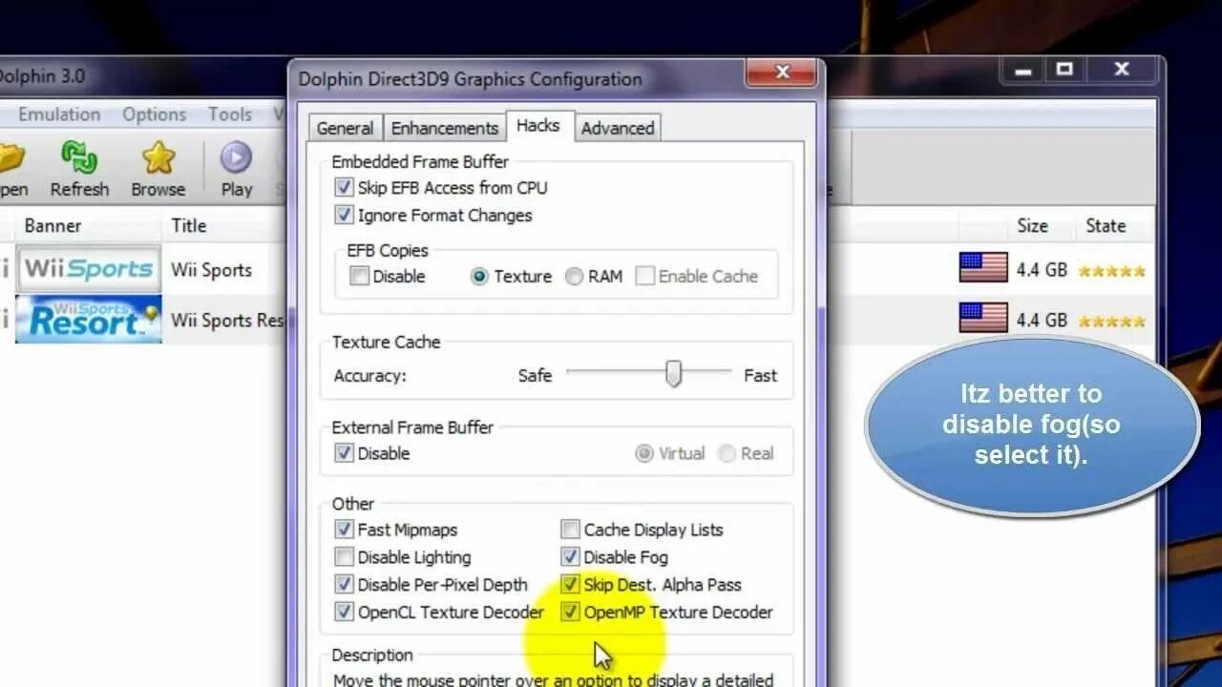The height and width of the screenshot is (687, 1222).
Task: Select the RAM radio button for EFB Copies
Action: [574, 277]
